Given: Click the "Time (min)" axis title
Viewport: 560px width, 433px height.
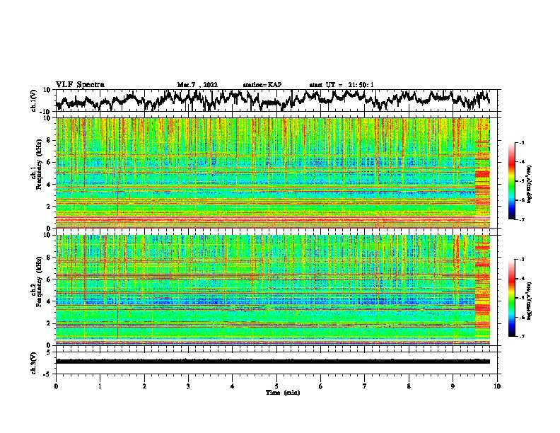Looking at the screenshot, I should (x=283, y=393).
